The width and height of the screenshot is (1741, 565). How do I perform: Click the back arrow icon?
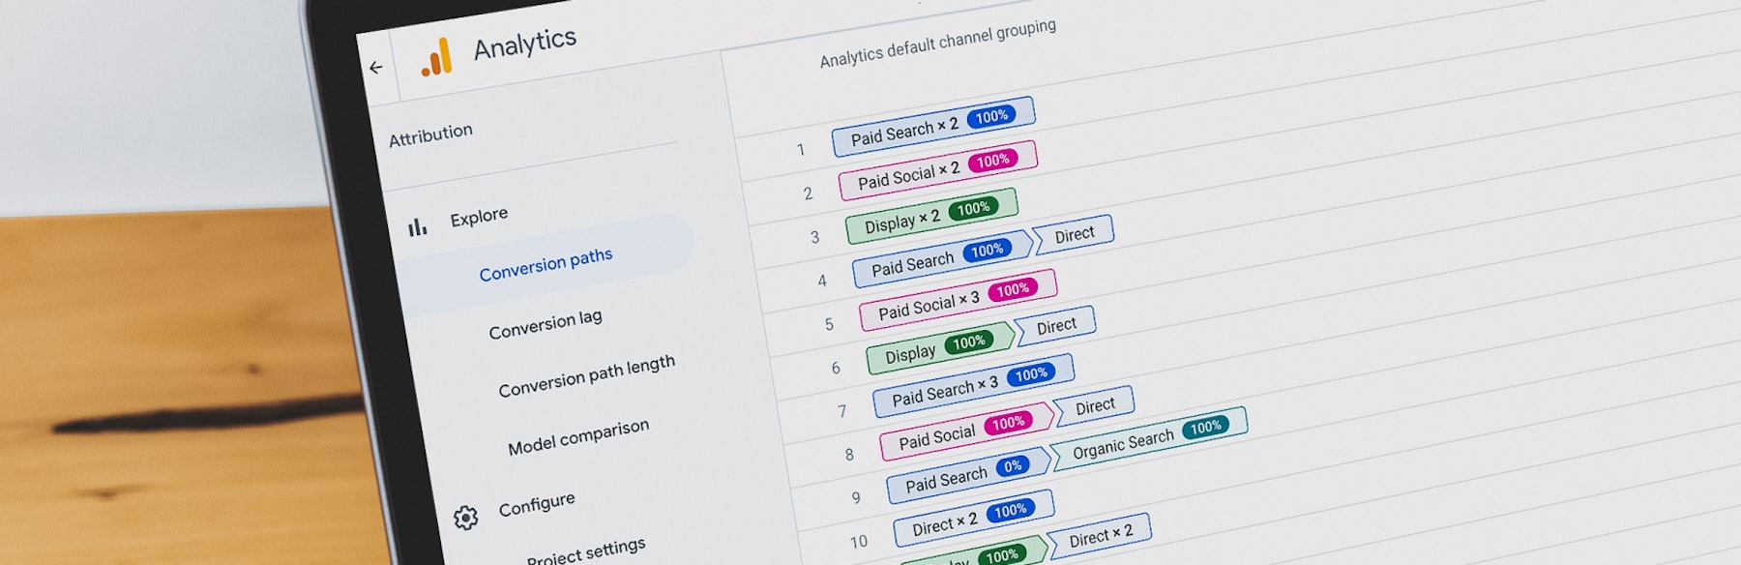(x=376, y=68)
